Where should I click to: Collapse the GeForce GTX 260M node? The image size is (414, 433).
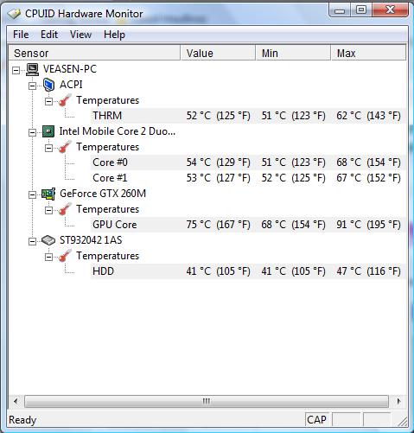pos(32,194)
